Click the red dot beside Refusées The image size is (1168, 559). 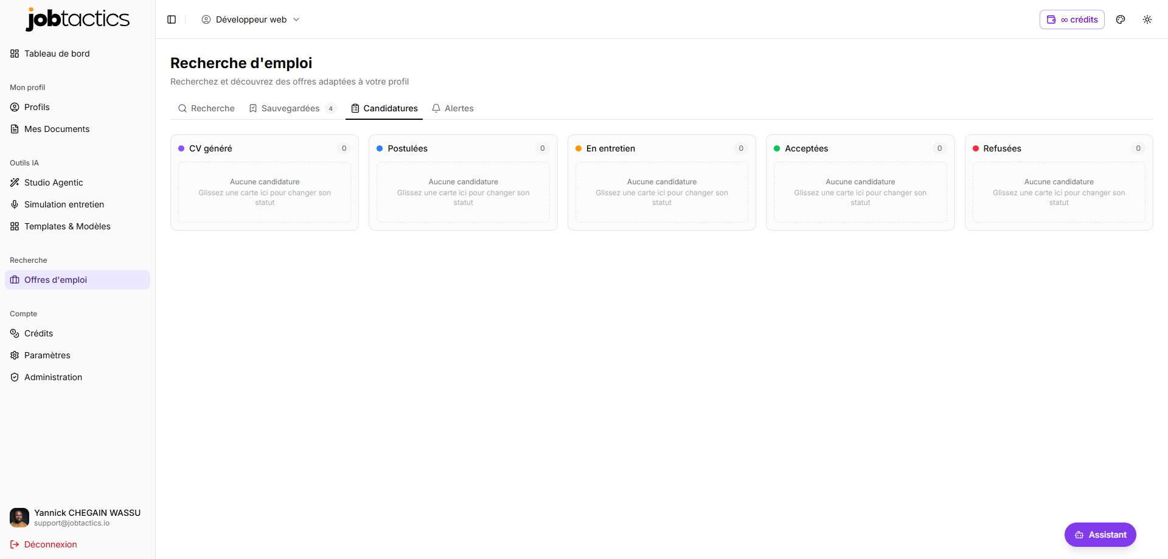976,148
